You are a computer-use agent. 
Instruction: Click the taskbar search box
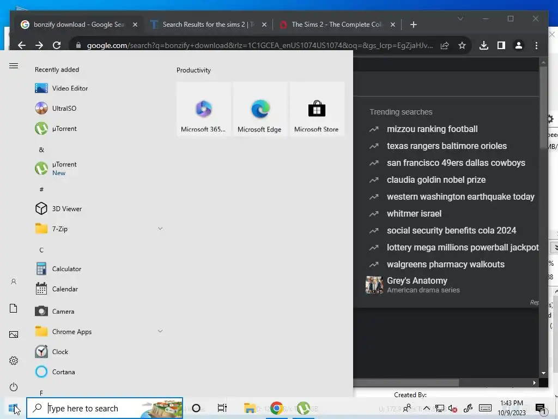point(105,408)
